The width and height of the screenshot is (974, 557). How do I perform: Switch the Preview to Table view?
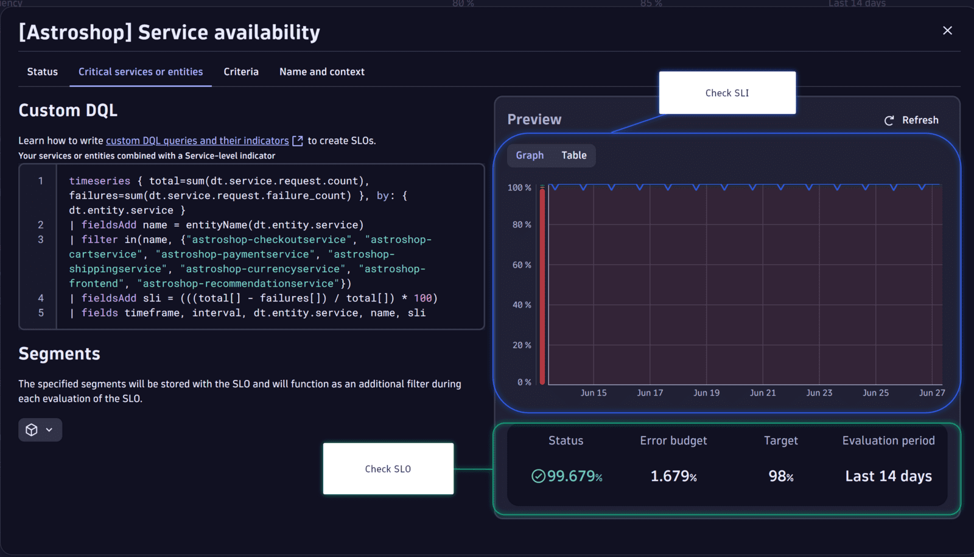[573, 155]
